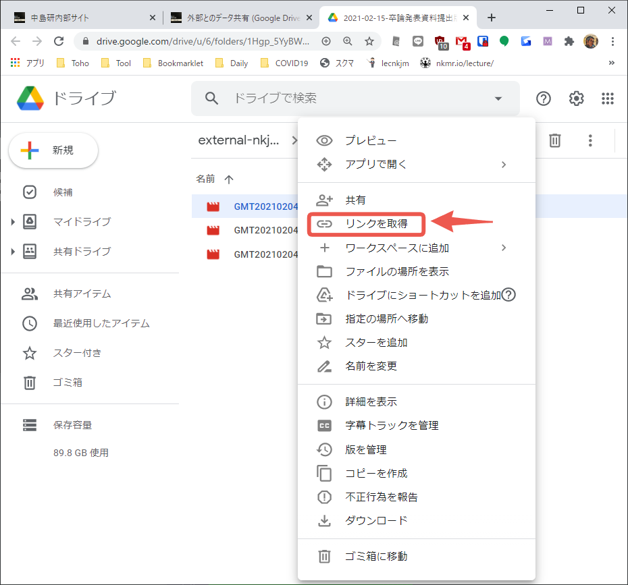The height and width of the screenshot is (585, 628).
Task: Choose 詳細を表示 in the menu
Action: [417, 401]
